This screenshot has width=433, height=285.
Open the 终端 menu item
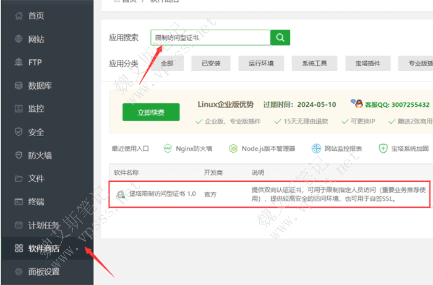(x=47, y=202)
